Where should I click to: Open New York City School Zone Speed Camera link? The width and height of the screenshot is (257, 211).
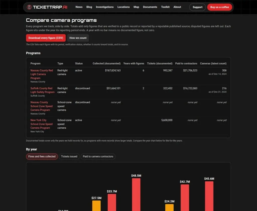click(x=41, y=124)
